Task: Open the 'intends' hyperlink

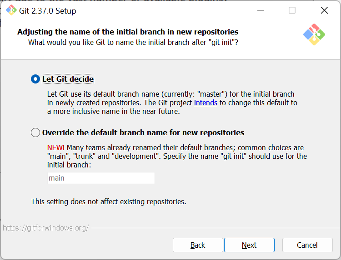Action: coord(206,103)
